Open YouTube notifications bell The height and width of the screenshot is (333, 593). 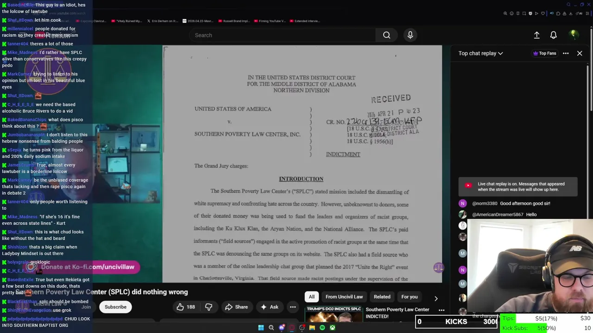coord(554,35)
